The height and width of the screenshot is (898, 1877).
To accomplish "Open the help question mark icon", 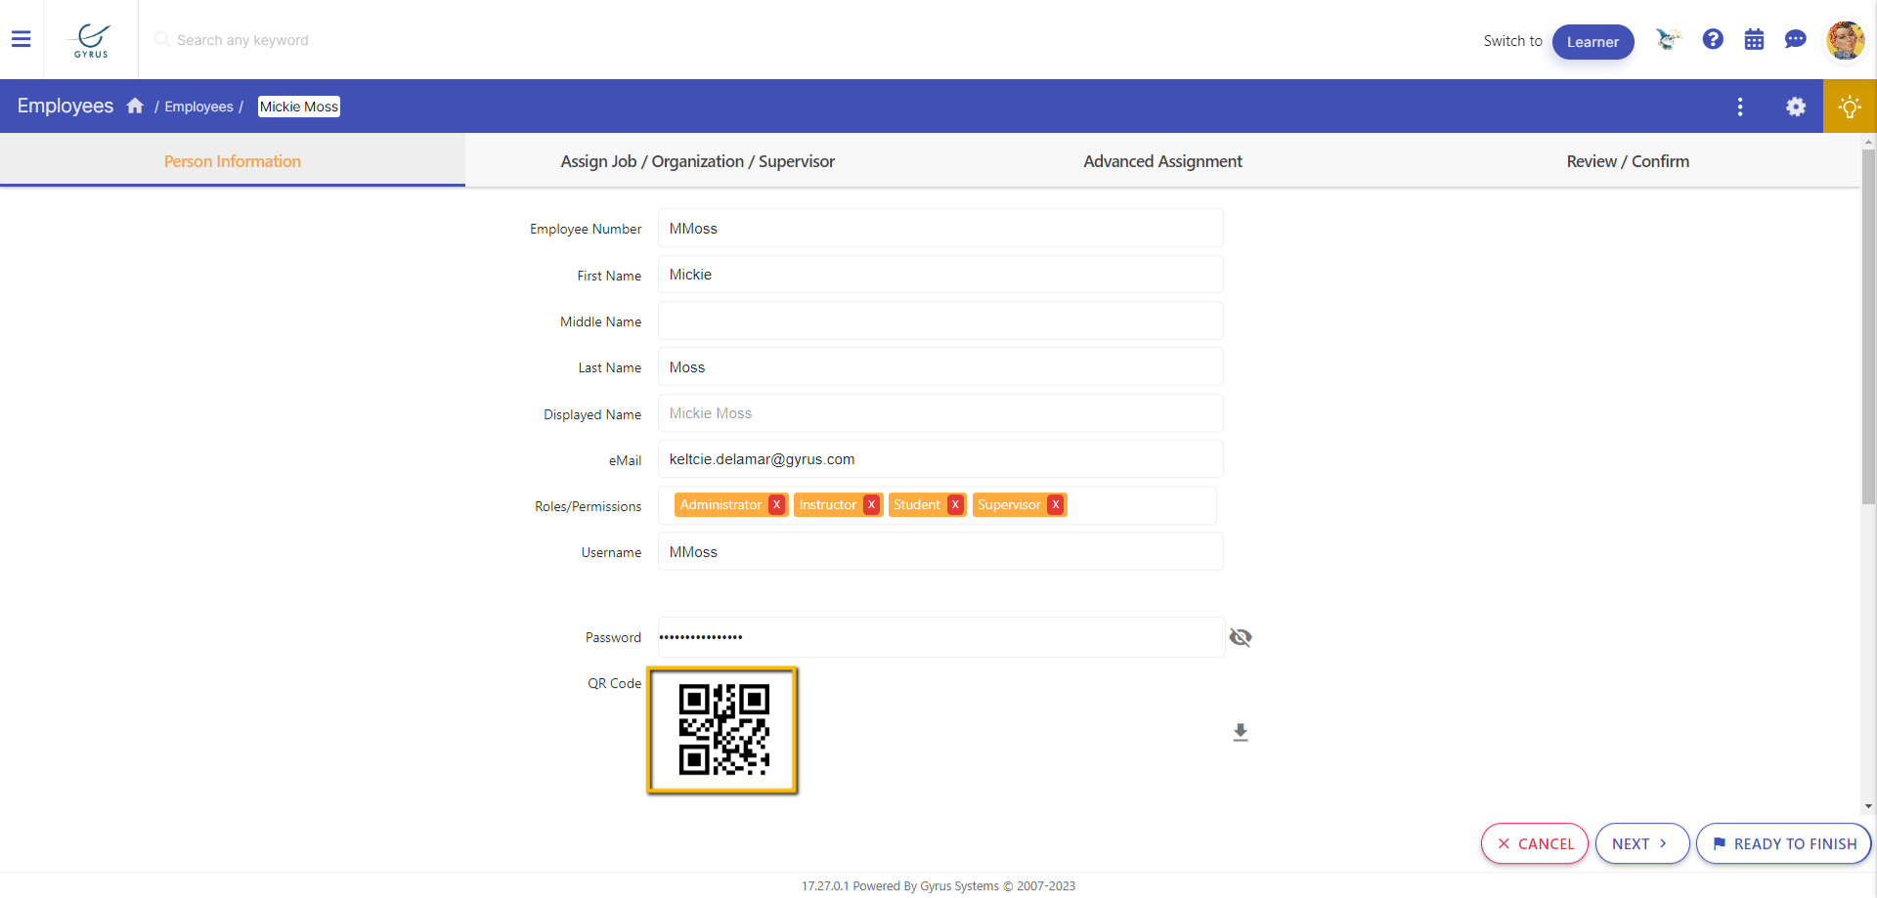I will [1712, 39].
